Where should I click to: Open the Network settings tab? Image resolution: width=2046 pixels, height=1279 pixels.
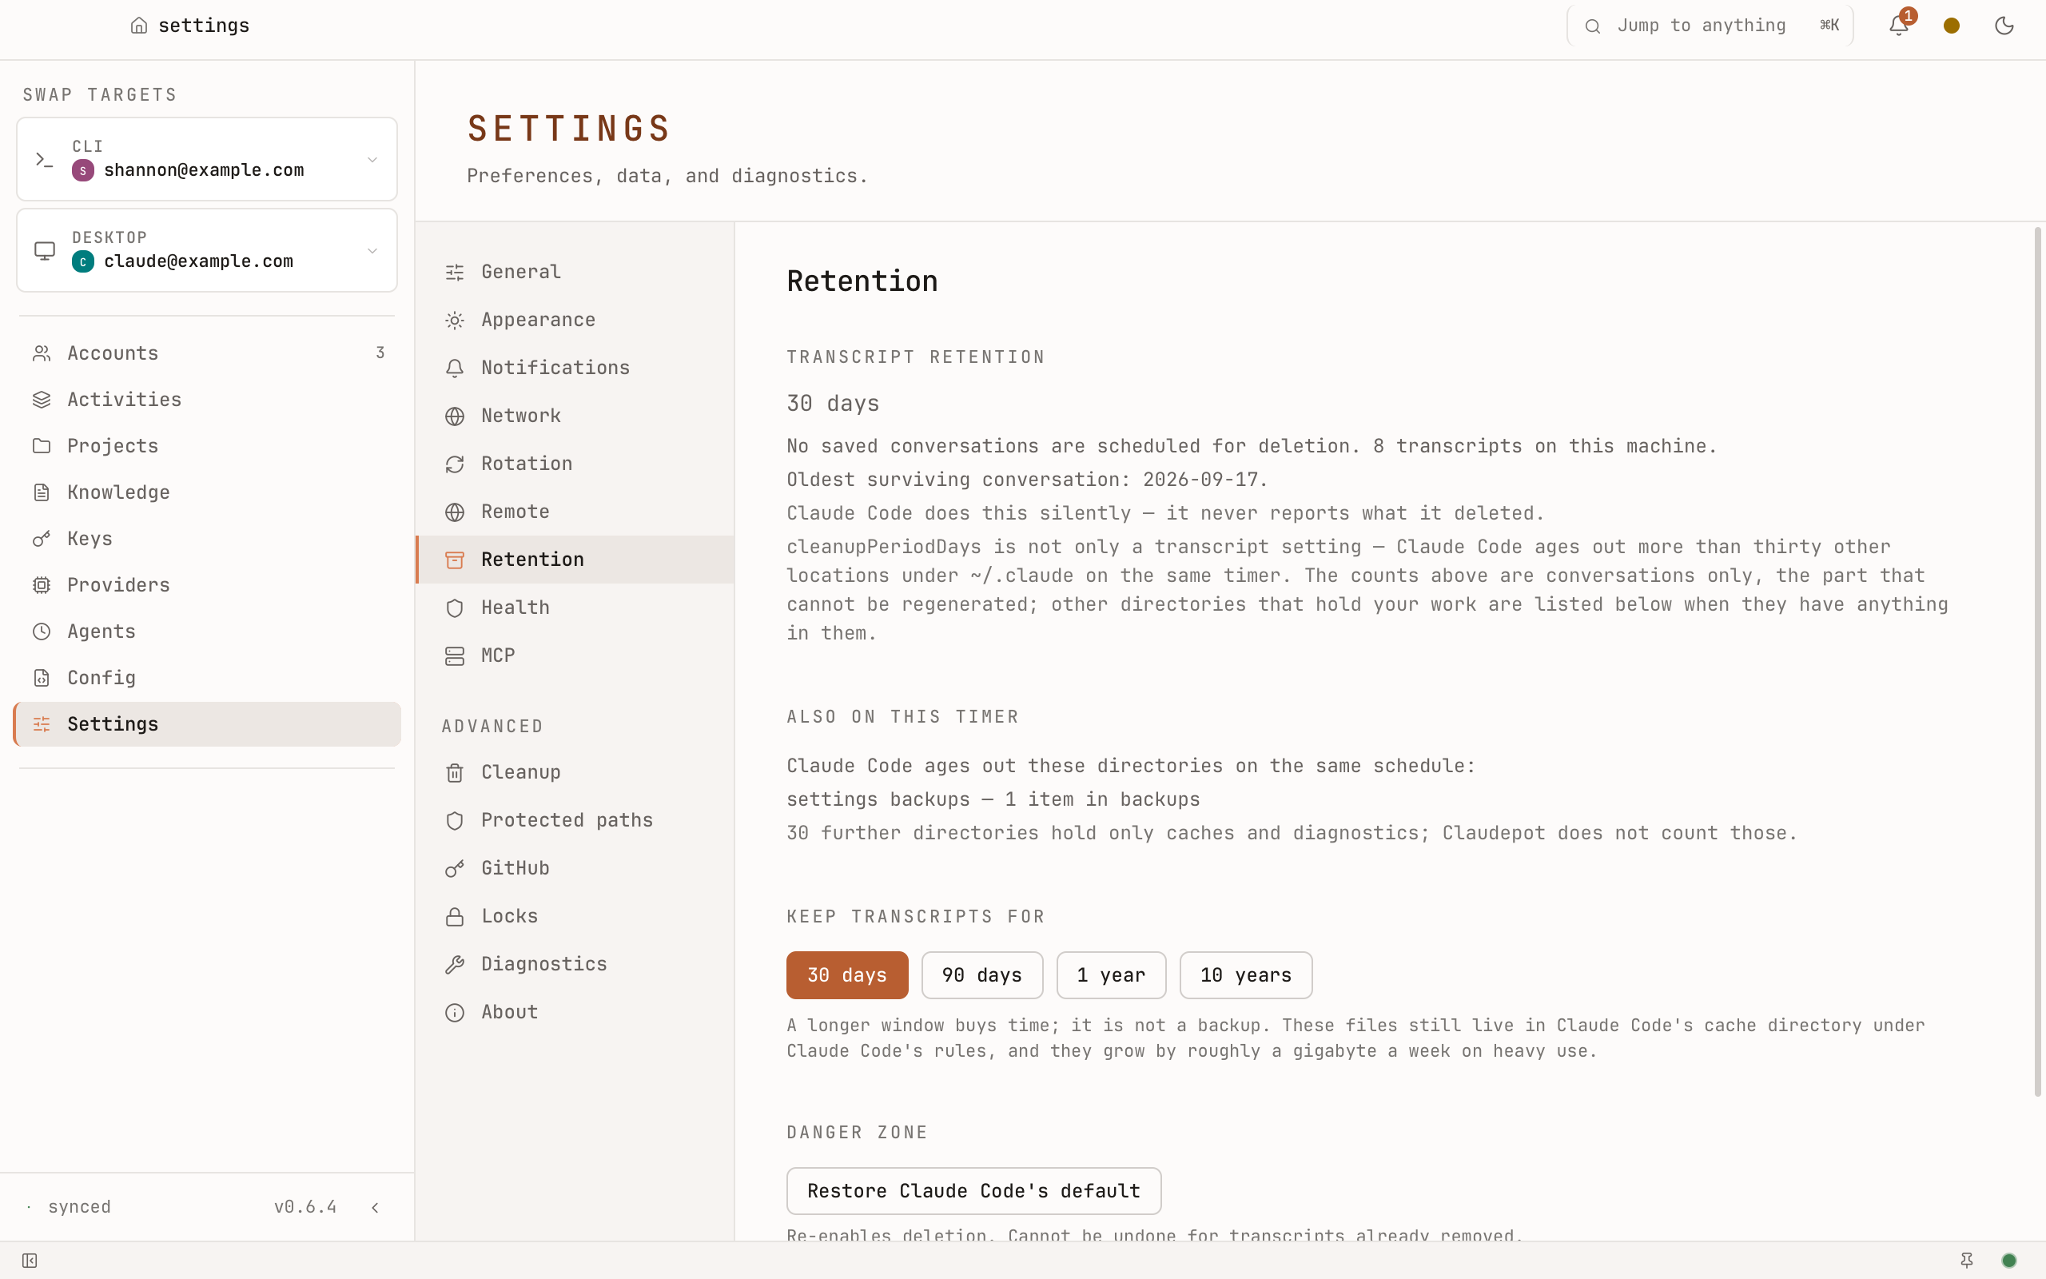pyautogui.click(x=575, y=416)
